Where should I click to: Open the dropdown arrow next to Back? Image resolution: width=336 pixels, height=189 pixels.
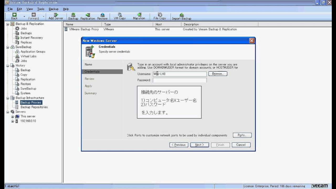(24, 17)
